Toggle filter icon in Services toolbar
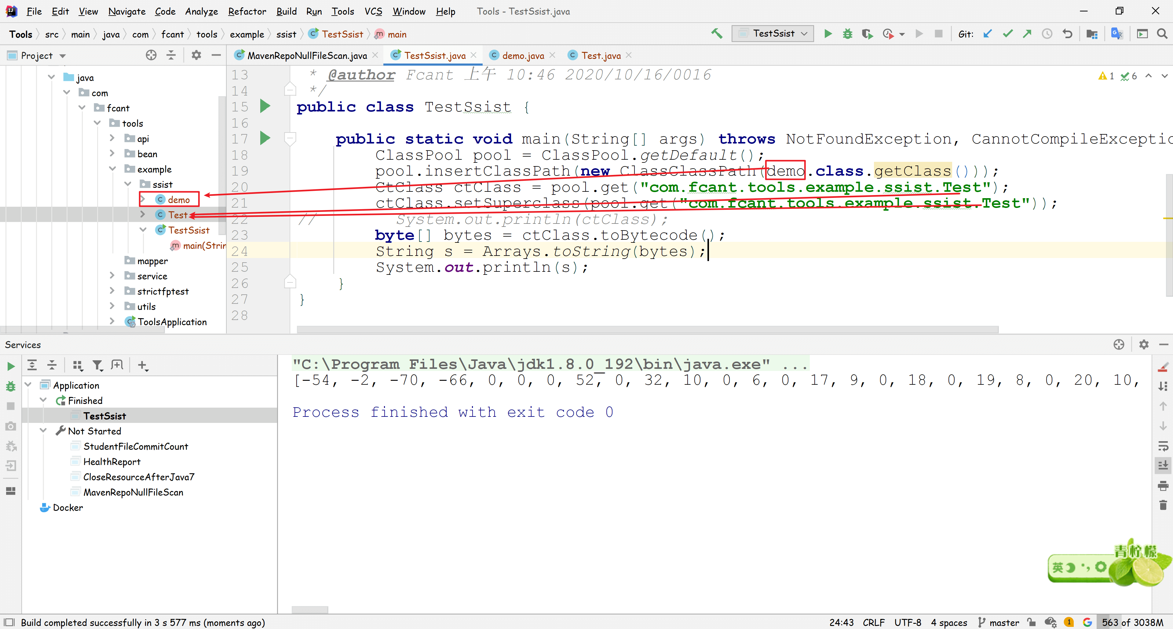The width and height of the screenshot is (1173, 629). click(x=97, y=365)
